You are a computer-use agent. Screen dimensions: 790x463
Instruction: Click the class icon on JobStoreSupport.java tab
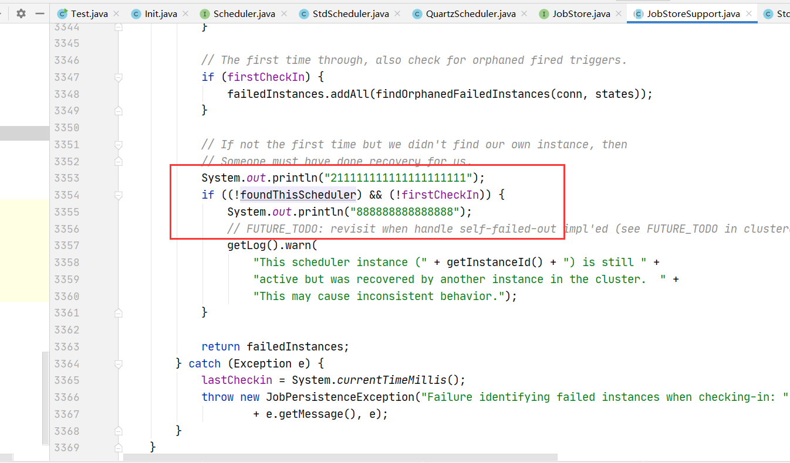pos(637,13)
